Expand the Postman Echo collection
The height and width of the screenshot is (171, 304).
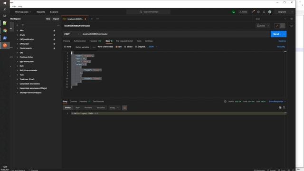tap(17, 57)
